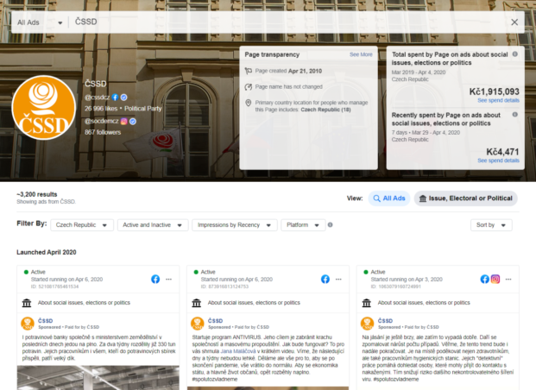Image resolution: width=536 pixels, height=390 pixels.
Task: Open ČSSD page name link in ANTIVIRUS ad
Action: [216, 321]
